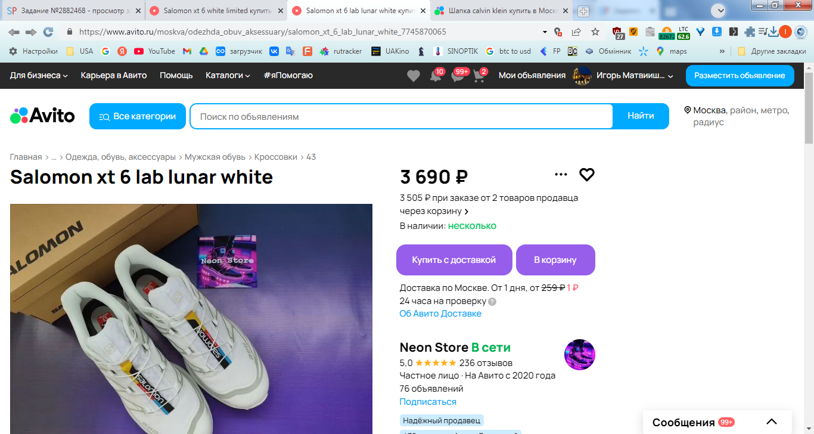Screen dimensions: 814x434
Task: Expand the Каталоги dropdown menu
Action: click(228, 76)
